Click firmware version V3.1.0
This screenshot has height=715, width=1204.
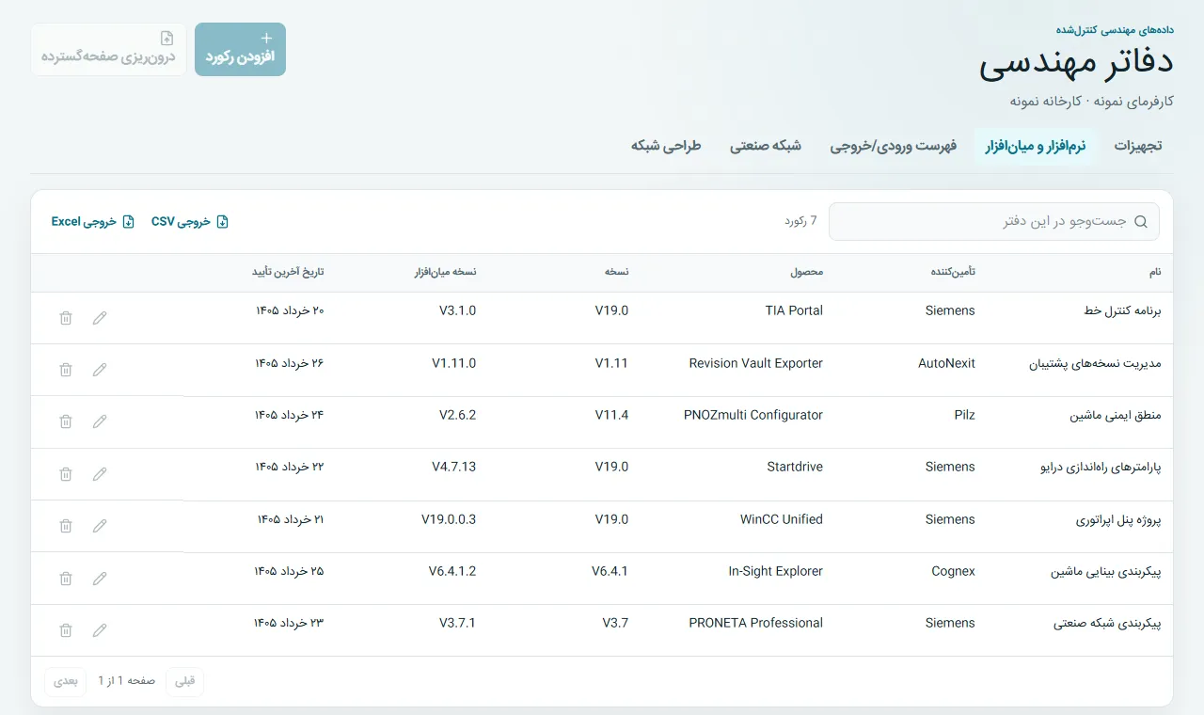pyautogui.click(x=457, y=310)
